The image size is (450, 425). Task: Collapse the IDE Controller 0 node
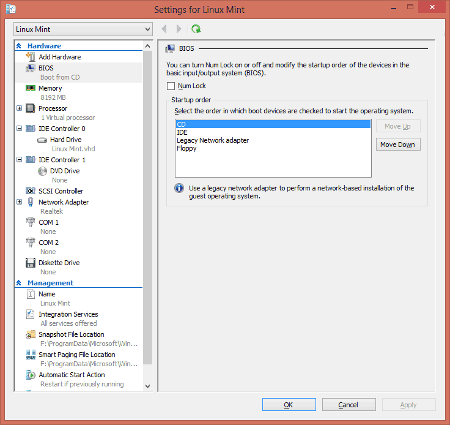point(19,129)
